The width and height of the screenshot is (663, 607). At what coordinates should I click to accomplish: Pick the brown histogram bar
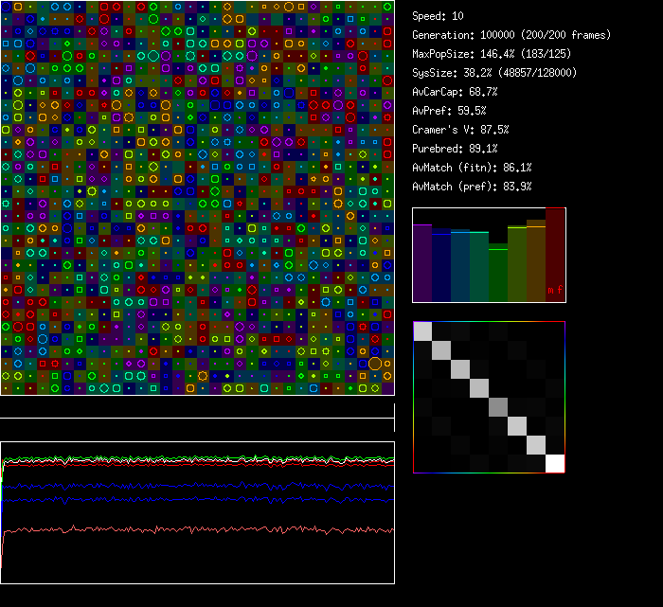click(x=536, y=260)
